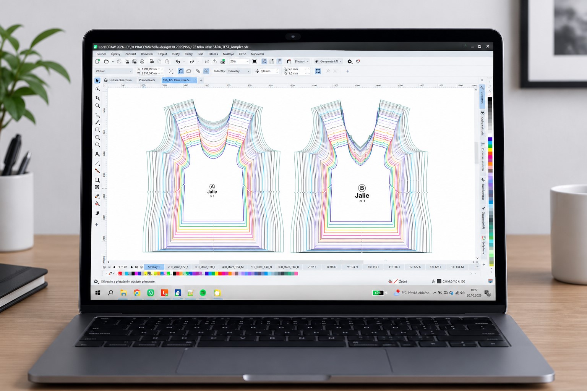
Task: Select the Interactive Fill bucket tool
Action: [x=97, y=204]
